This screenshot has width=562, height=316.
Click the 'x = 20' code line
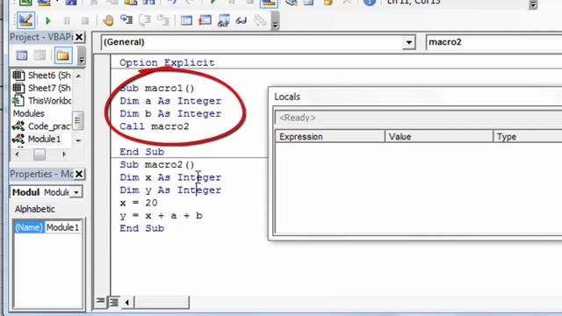click(139, 203)
